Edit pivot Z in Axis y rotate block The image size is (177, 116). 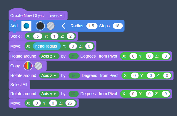click(x=166, y=94)
